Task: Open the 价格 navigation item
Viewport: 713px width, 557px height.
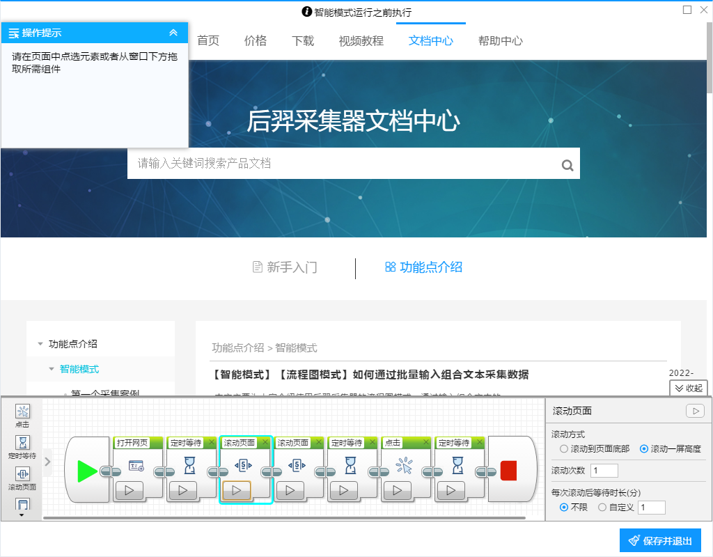Action: (x=256, y=41)
